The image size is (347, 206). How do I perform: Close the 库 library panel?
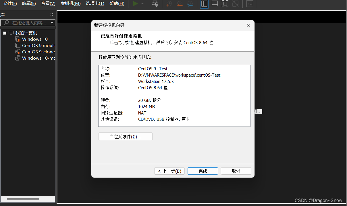click(52, 15)
